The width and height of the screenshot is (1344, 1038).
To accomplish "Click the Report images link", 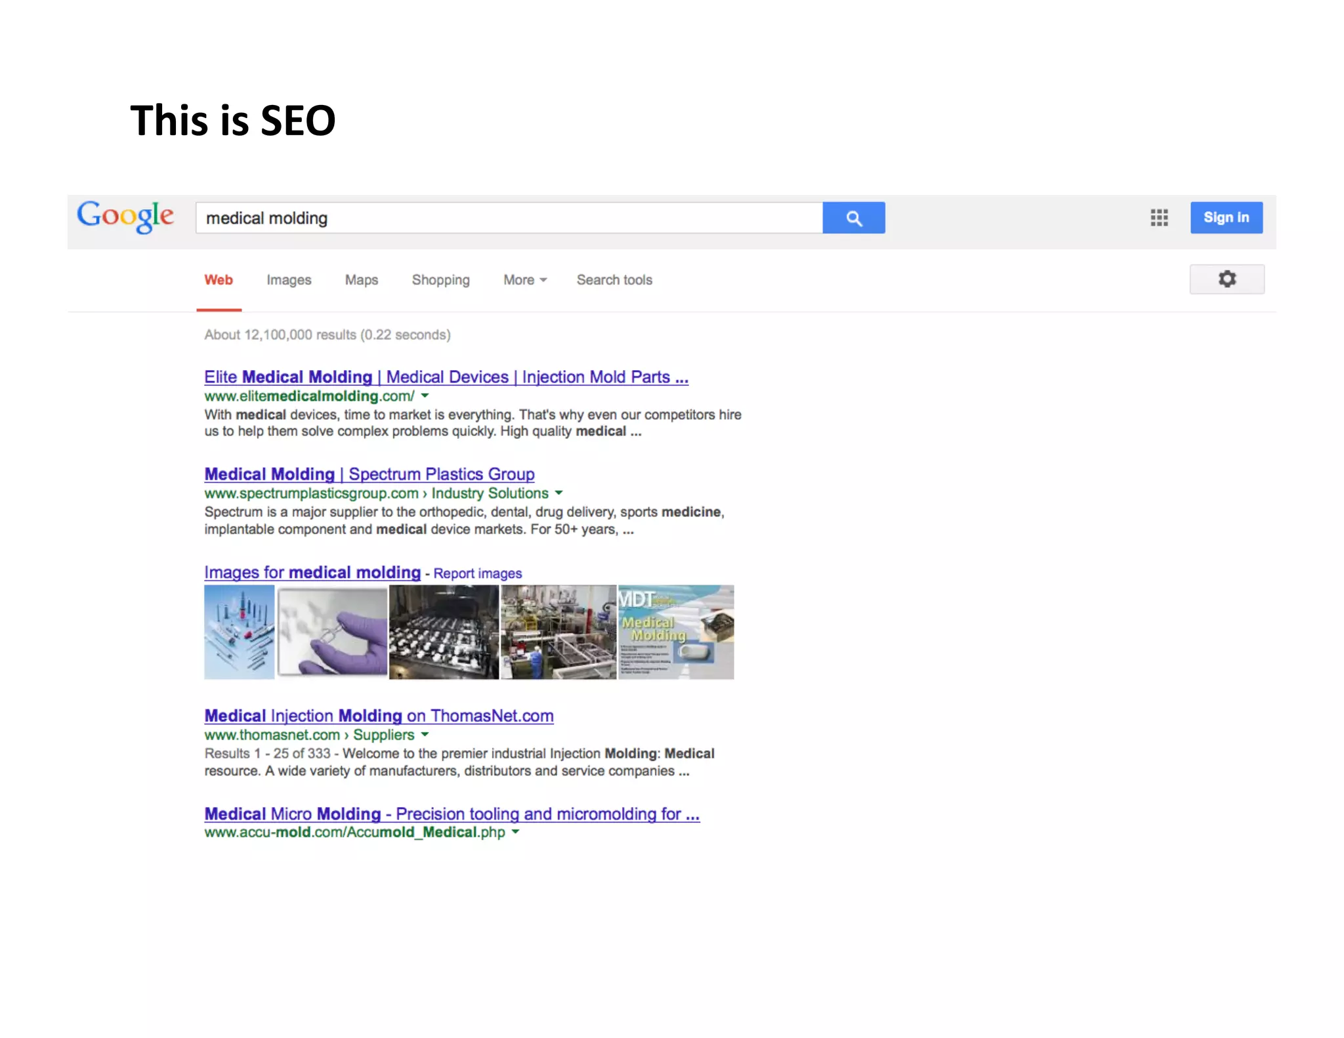I will 478,573.
